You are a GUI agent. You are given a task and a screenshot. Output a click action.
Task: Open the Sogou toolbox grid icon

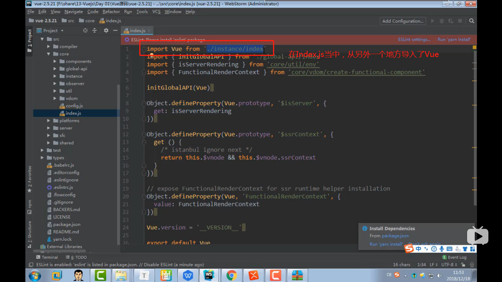tap(472, 249)
